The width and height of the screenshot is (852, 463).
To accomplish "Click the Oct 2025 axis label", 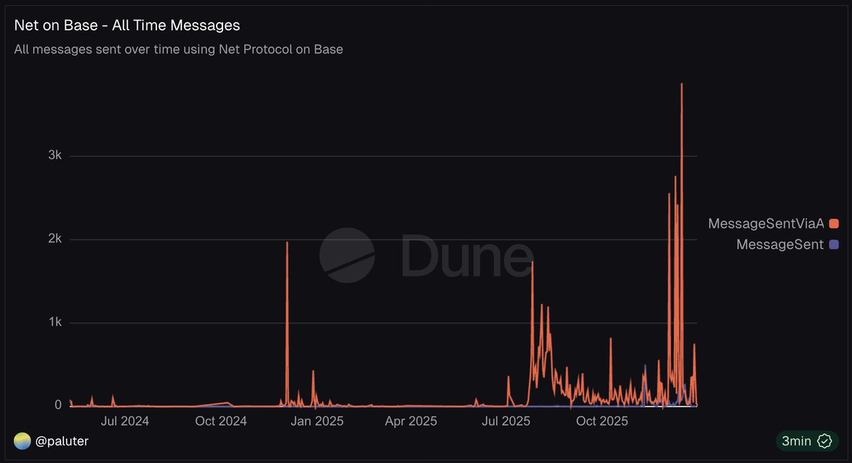I will point(602,421).
